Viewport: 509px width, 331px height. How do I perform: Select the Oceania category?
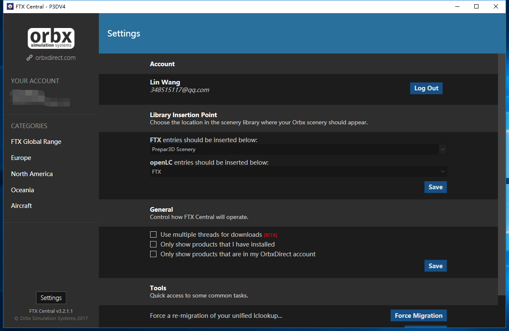pos(22,190)
